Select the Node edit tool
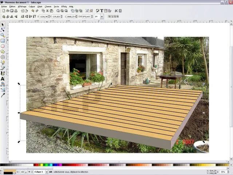This screenshot has height=175, width=233. pos(3,30)
